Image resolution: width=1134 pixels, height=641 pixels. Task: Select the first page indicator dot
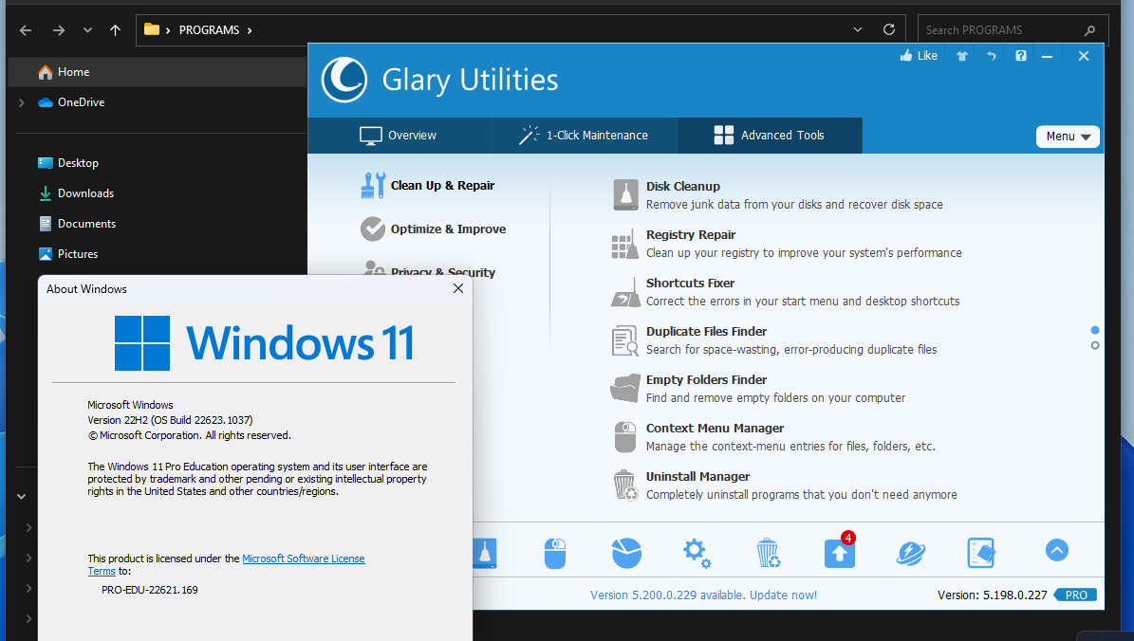1095,330
